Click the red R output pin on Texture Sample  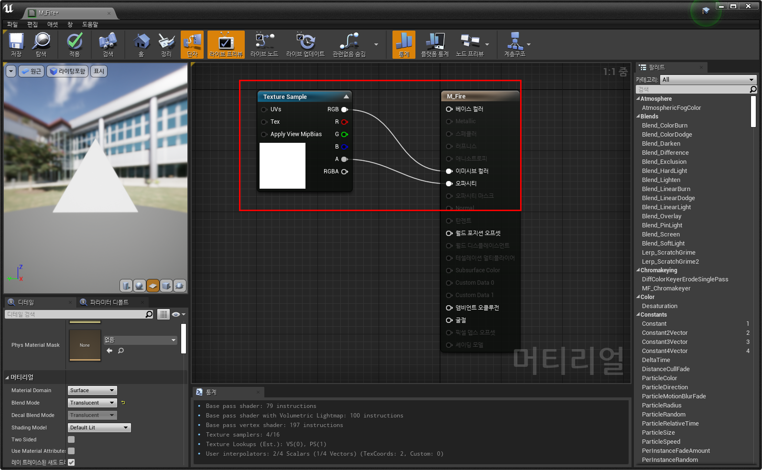pos(344,122)
